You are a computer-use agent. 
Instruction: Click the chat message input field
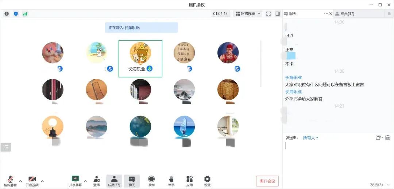click(x=338, y=160)
